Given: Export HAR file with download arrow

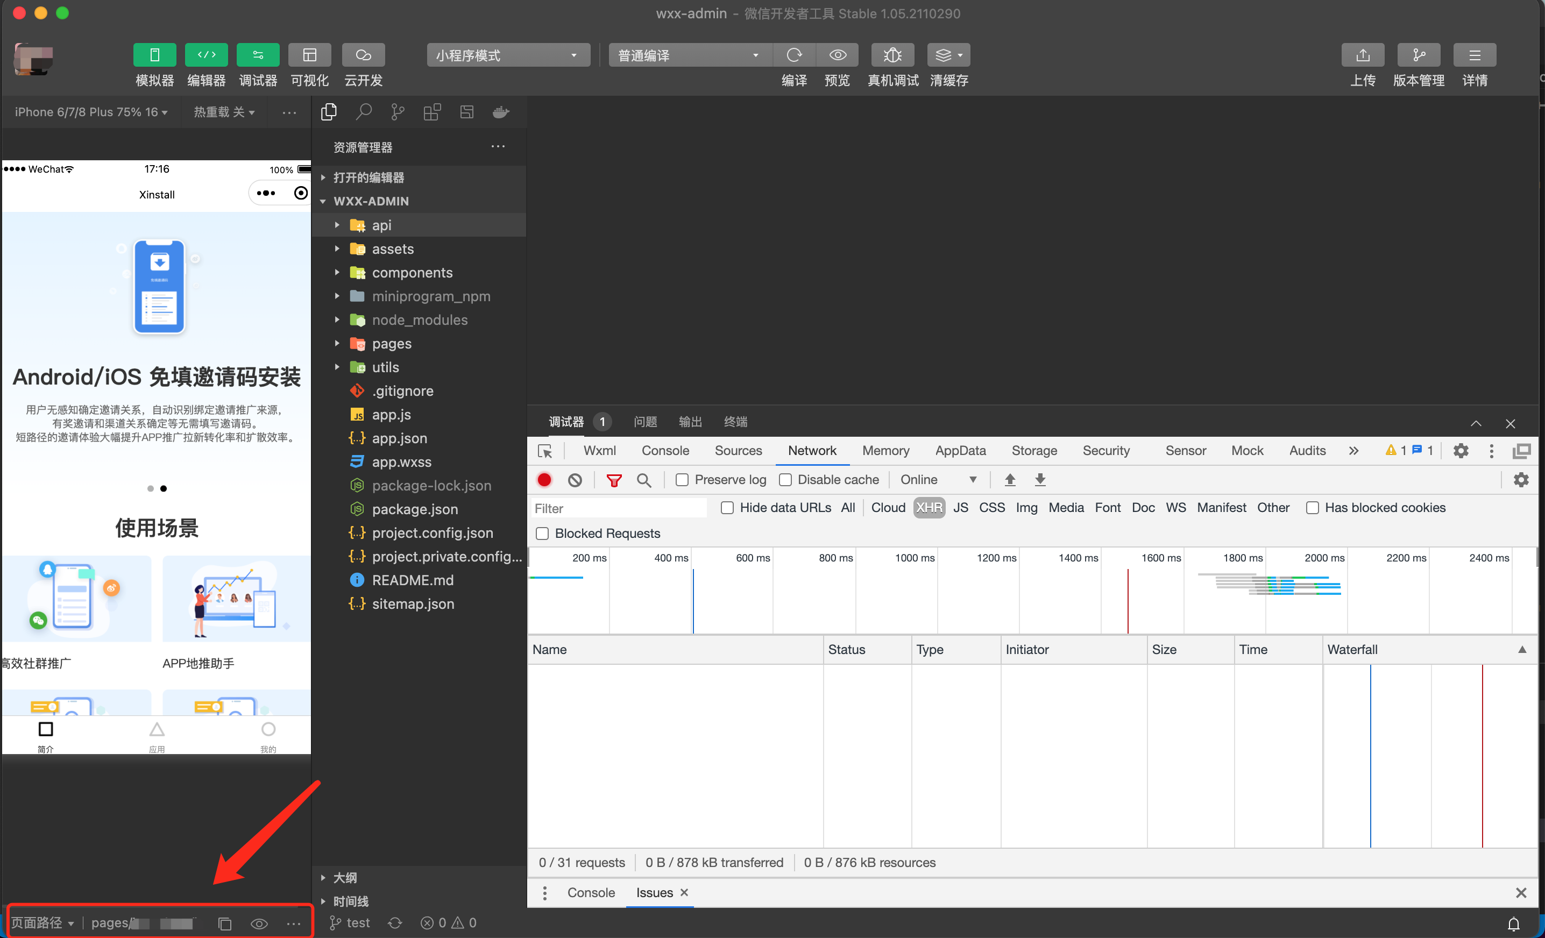Looking at the screenshot, I should point(1040,480).
